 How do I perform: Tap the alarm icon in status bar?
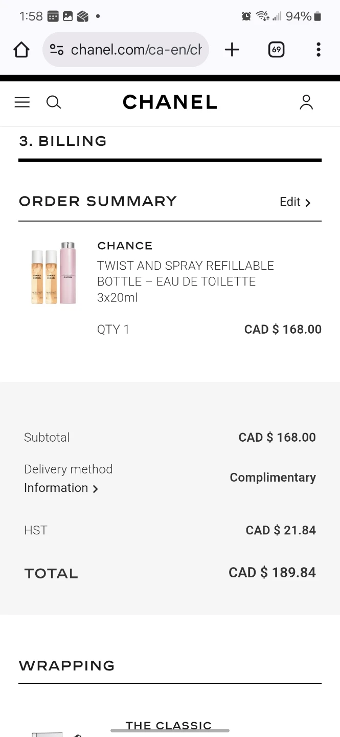tap(246, 16)
